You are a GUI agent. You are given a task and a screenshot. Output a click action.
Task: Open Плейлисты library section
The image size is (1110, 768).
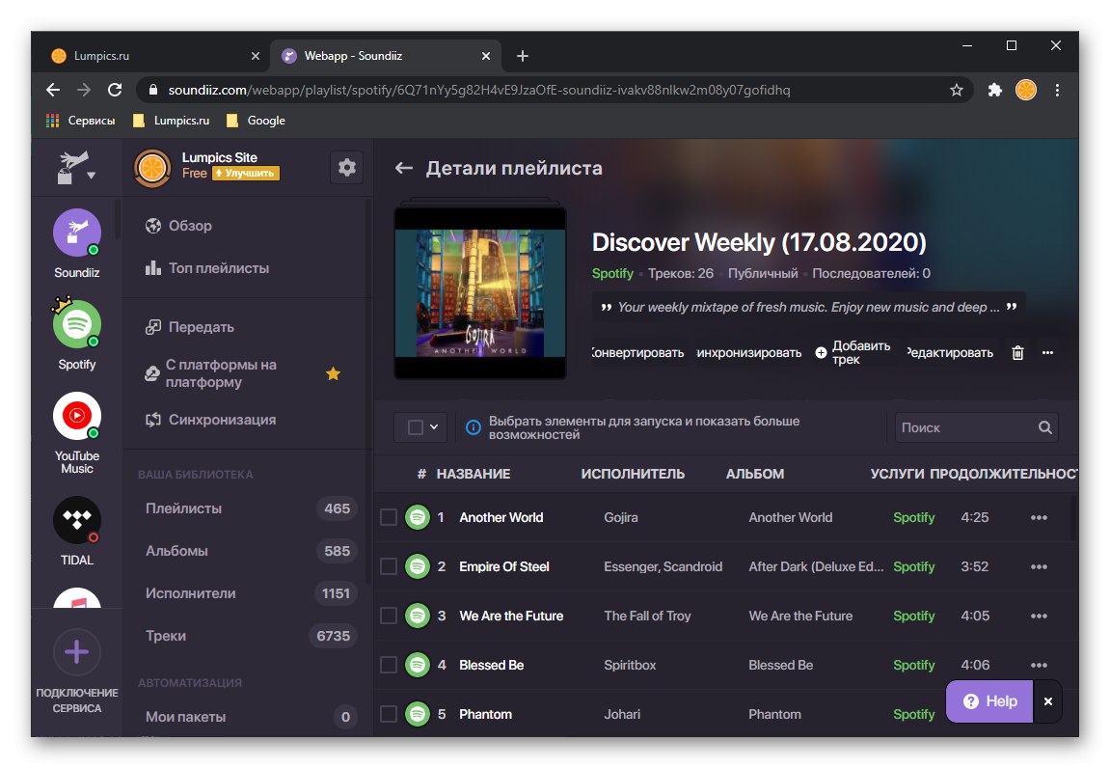(249, 508)
